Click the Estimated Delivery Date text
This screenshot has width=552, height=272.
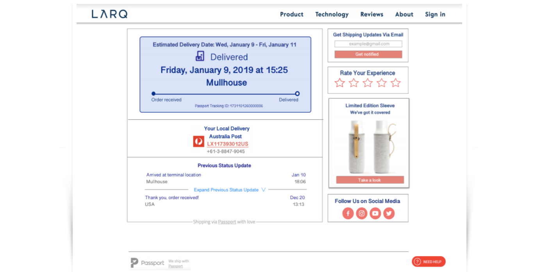pyautogui.click(x=225, y=44)
